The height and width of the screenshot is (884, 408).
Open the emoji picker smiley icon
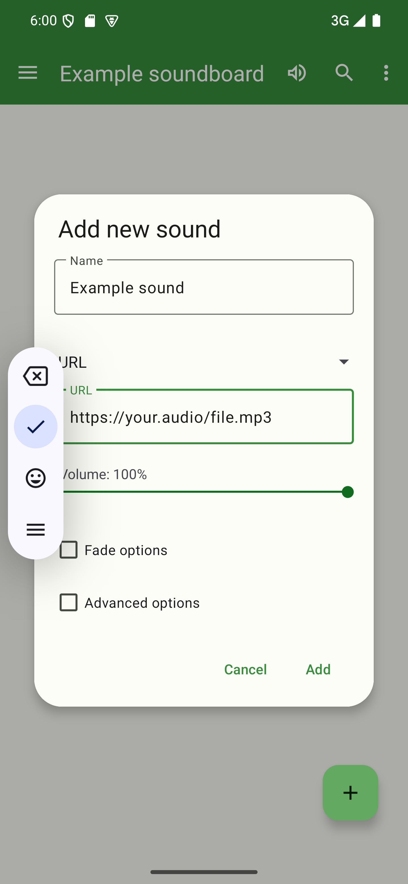(x=36, y=478)
